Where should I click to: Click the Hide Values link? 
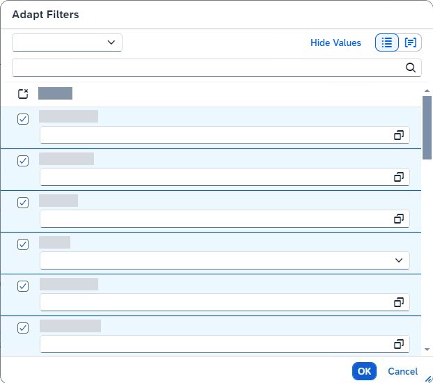tap(336, 43)
